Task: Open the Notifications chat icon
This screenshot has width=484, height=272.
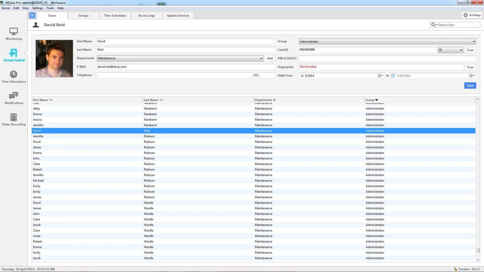Action: (x=14, y=96)
